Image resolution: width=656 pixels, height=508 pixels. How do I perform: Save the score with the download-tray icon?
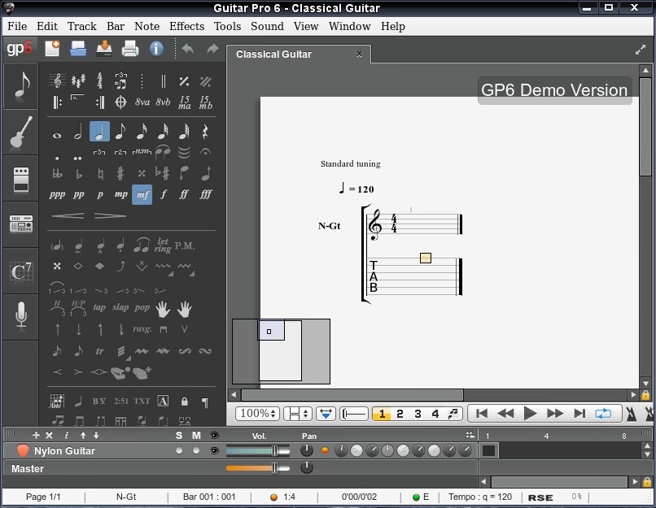pos(104,49)
